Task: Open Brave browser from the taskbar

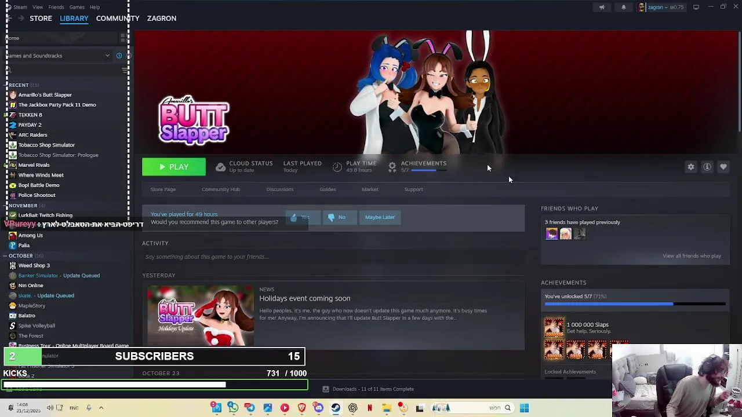Action: pos(301,408)
